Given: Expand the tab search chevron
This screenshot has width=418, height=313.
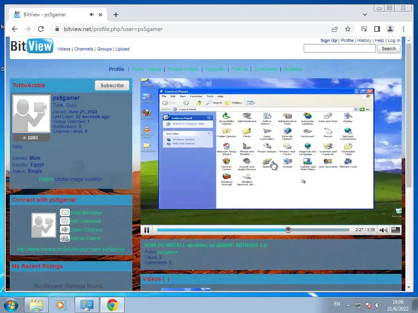Looking at the screenshot, I should (x=365, y=15).
